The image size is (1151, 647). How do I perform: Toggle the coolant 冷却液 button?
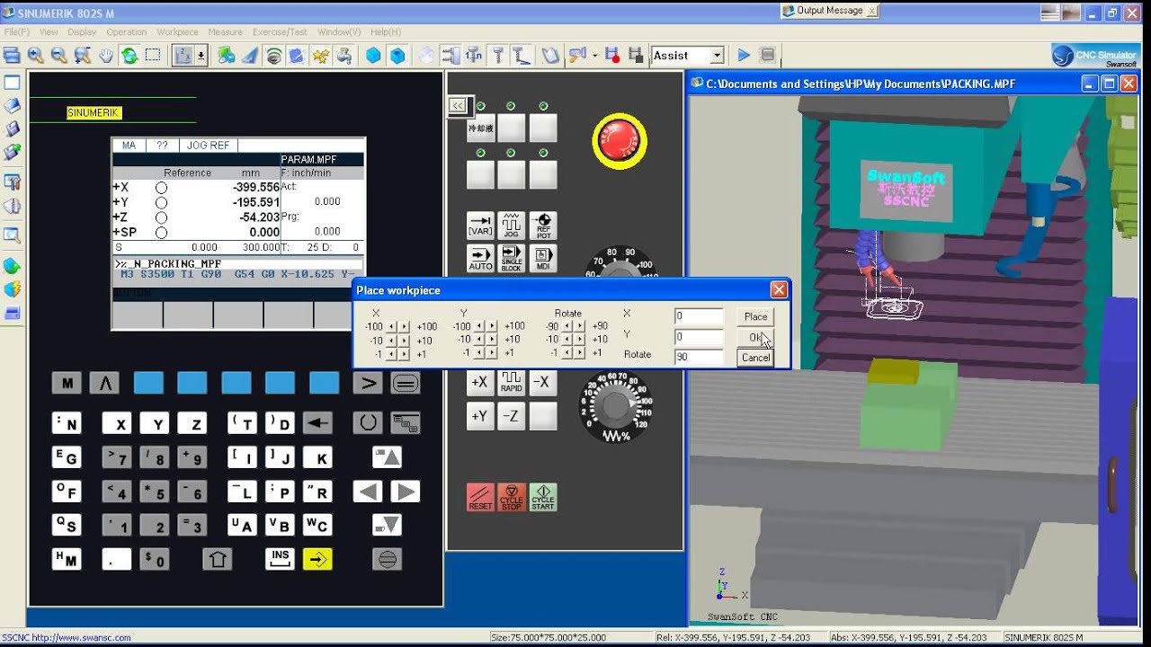tap(480, 129)
